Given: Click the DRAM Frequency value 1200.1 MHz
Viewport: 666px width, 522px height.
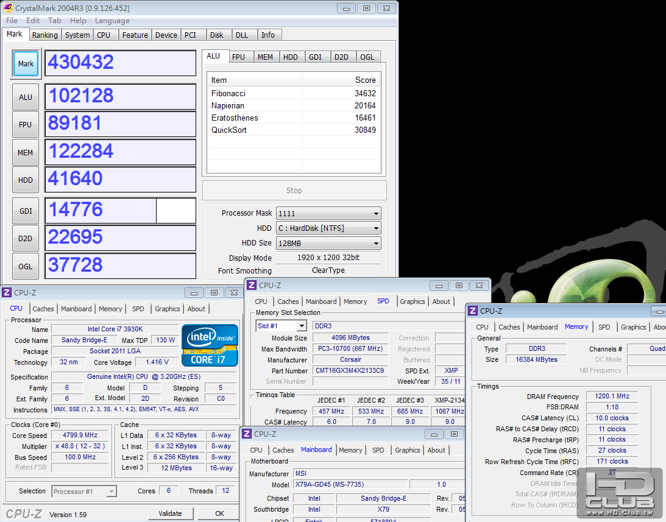Looking at the screenshot, I should click(612, 396).
